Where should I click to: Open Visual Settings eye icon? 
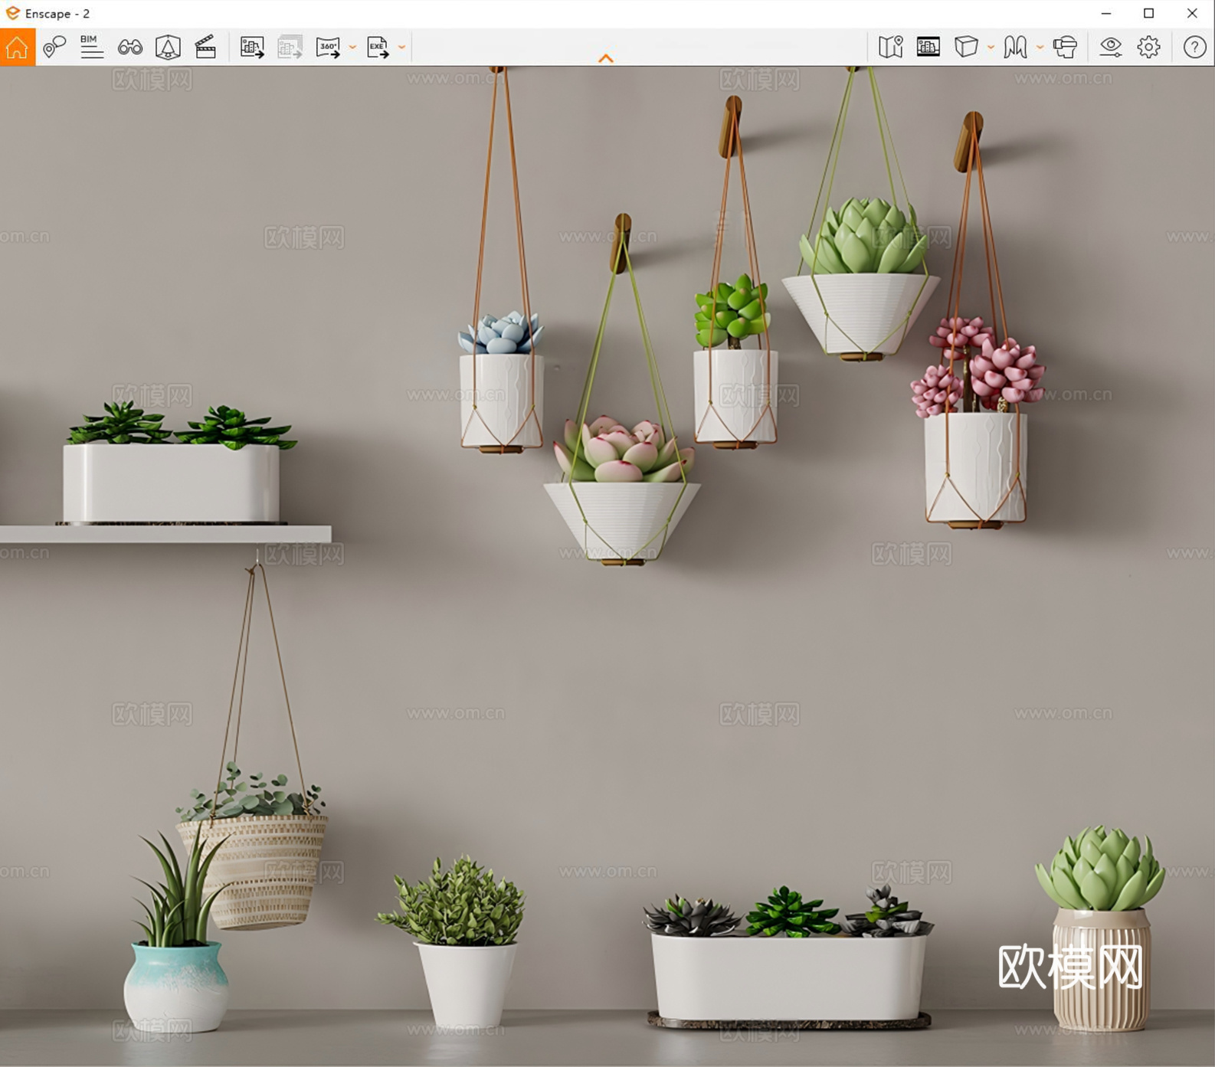coord(1111,47)
